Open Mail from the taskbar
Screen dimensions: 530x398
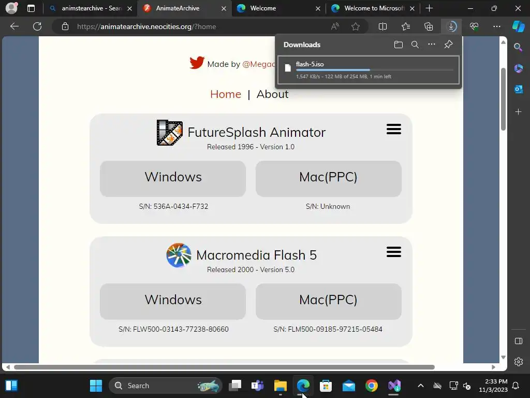[x=348, y=386]
